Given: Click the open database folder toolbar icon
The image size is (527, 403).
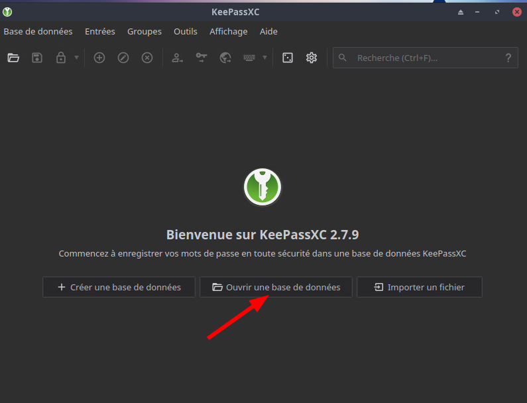Looking at the screenshot, I should [13, 58].
